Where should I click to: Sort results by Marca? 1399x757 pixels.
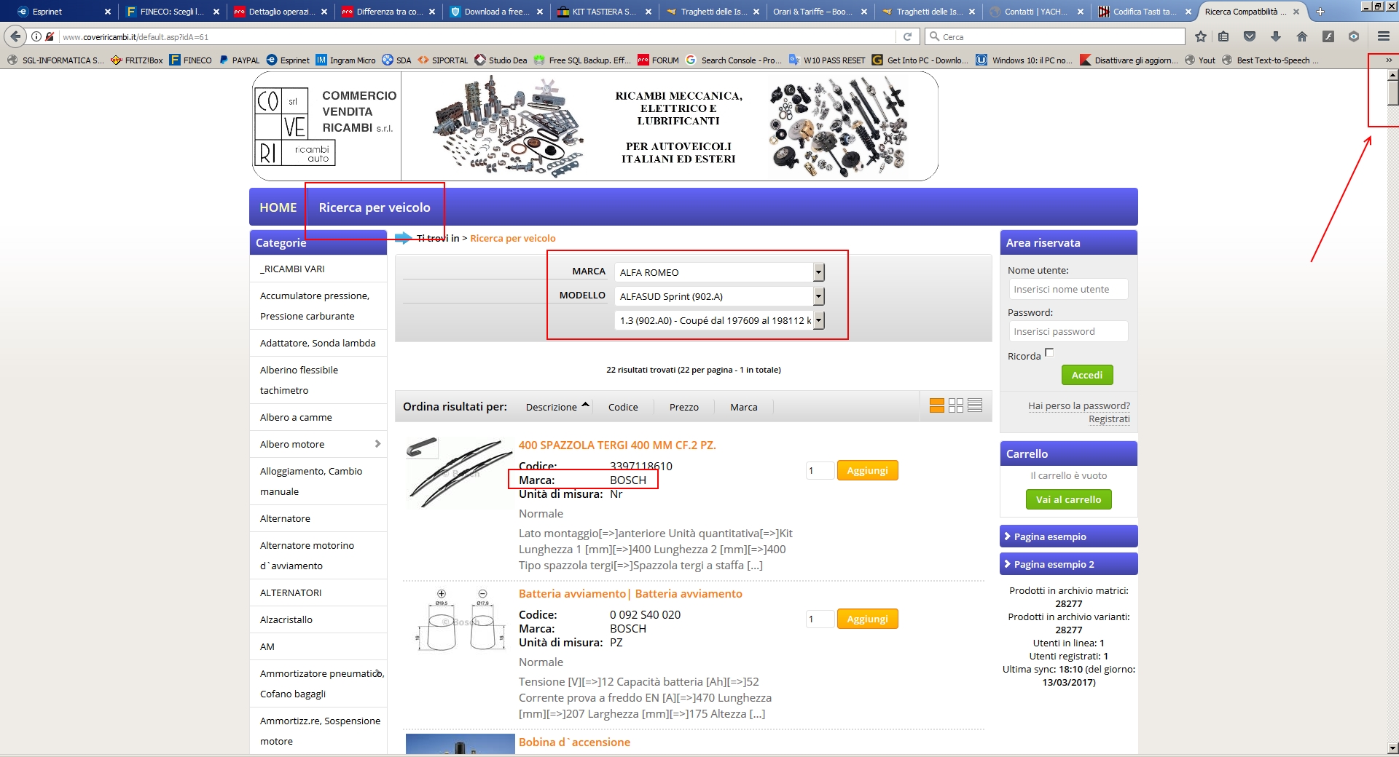tap(744, 407)
